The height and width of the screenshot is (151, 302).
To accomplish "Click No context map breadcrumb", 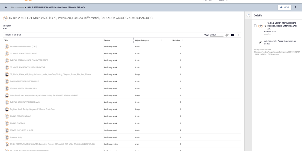I will [17, 7].
